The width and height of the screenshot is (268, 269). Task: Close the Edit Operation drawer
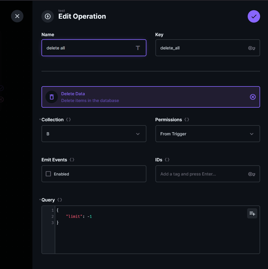[x=17, y=16]
